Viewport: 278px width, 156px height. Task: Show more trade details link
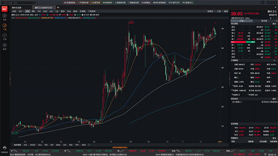tap(274, 24)
